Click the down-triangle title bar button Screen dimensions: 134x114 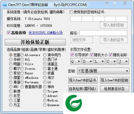click(x=107, y=3)
